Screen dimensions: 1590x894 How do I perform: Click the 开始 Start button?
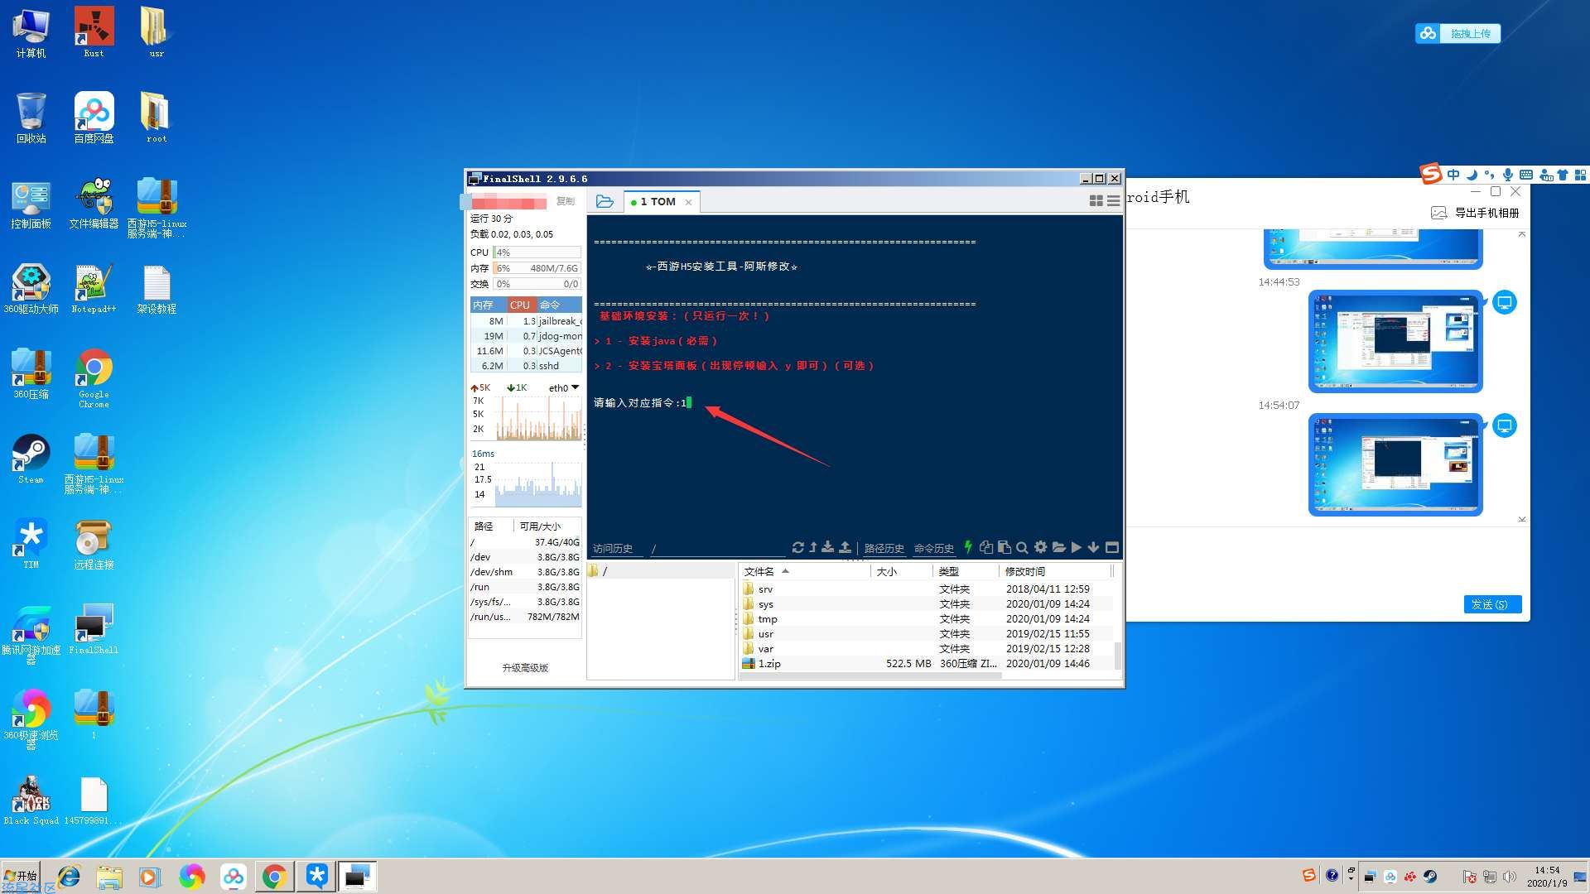tap(21, 876)
